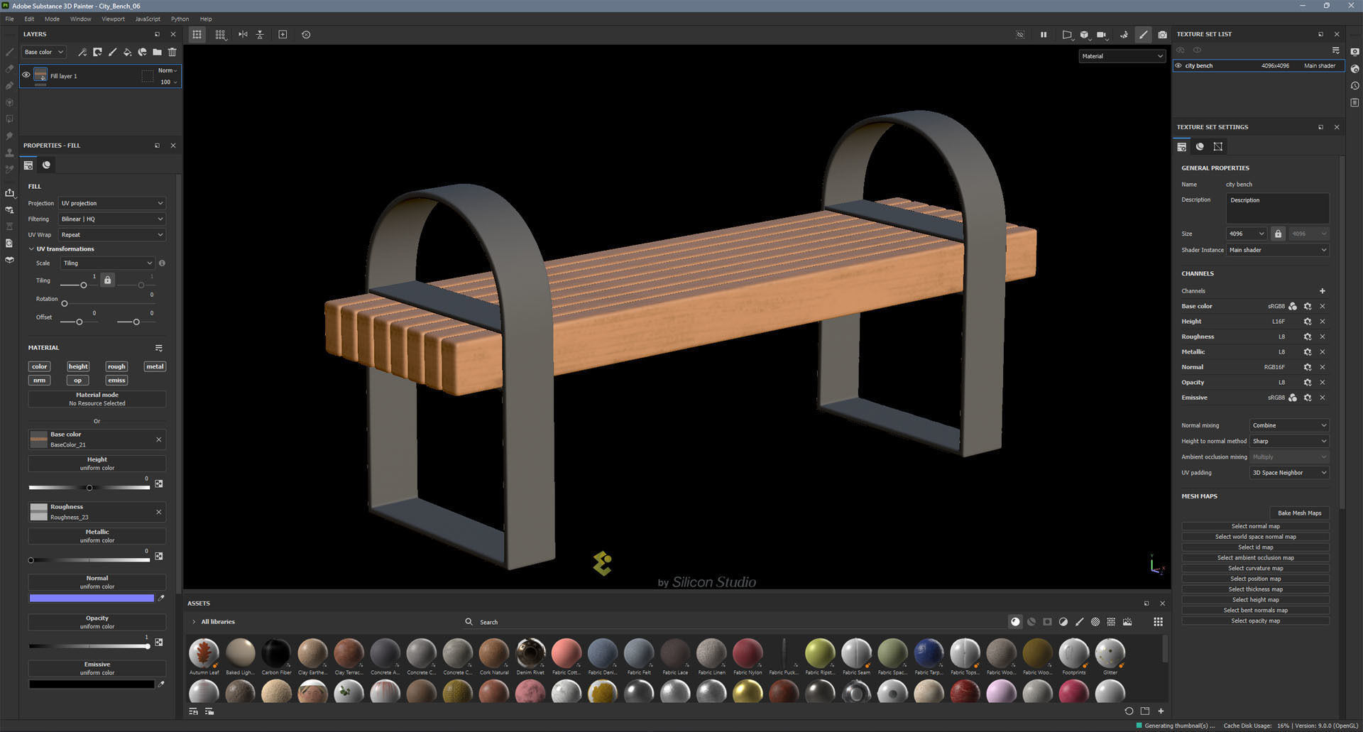1363x732 pixels.
Task: Click the Normal uniform color swatch
Action: 92,599
